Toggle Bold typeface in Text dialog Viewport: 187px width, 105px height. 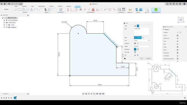pyautogui.click(x=135, y=43)
